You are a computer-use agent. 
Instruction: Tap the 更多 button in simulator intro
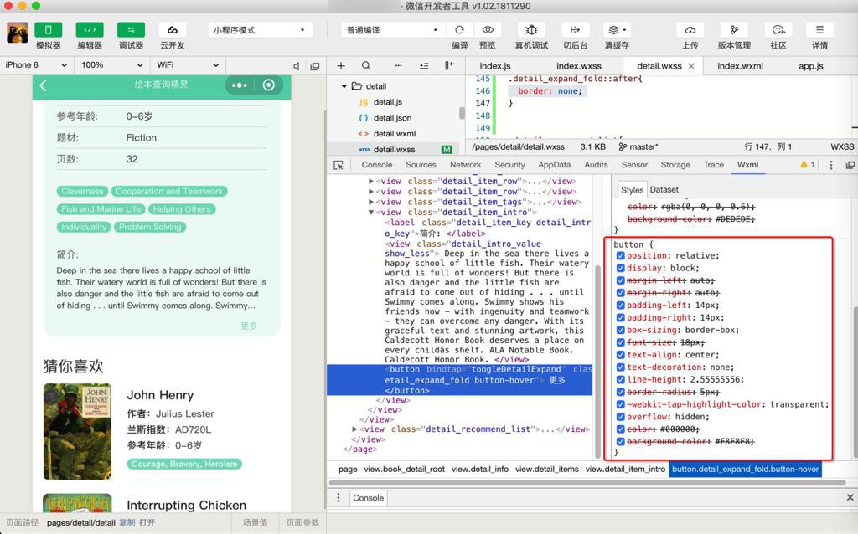249,326
